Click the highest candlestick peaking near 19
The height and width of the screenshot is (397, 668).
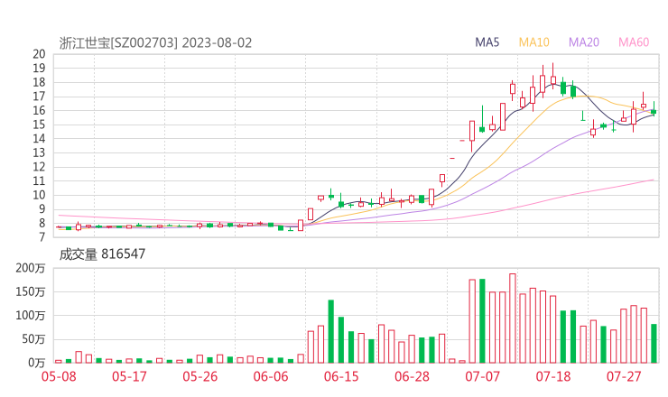(x=553, y=77)
